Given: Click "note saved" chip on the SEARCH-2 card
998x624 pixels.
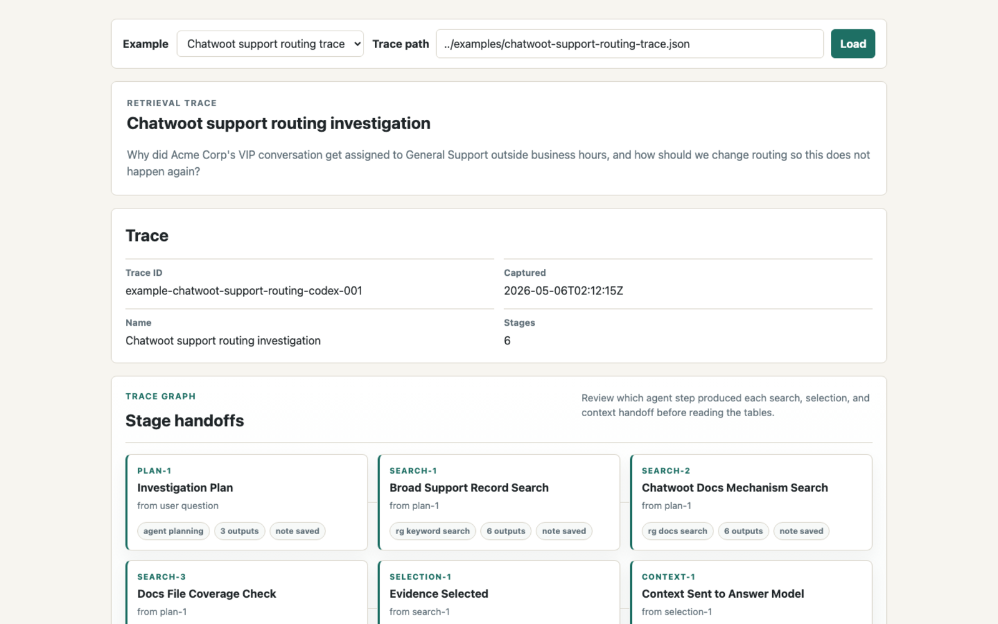Looking at the screenshot, I should pyautogui.click(x=802, y=531).
